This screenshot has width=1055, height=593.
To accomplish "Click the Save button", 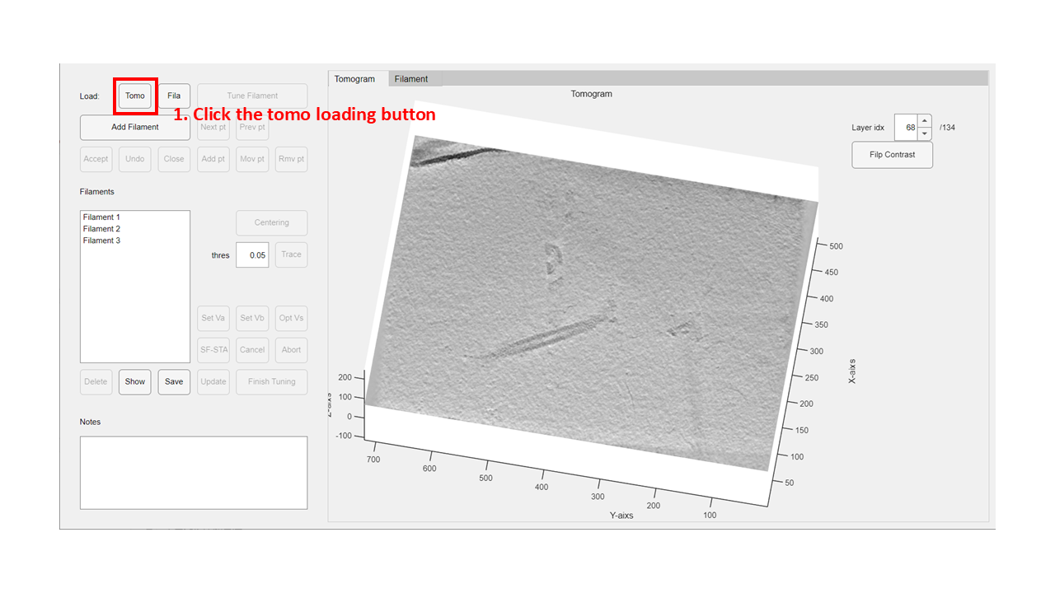I will click(174, 381).
